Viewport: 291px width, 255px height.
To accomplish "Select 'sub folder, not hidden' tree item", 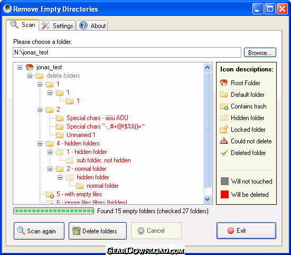I will [104, 160].
